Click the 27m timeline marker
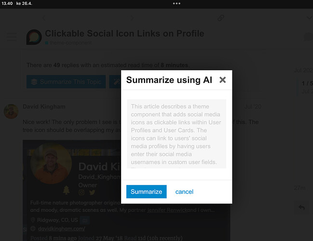Image resolution: width=313 pixels, height=241 pixels. (299, 188)
